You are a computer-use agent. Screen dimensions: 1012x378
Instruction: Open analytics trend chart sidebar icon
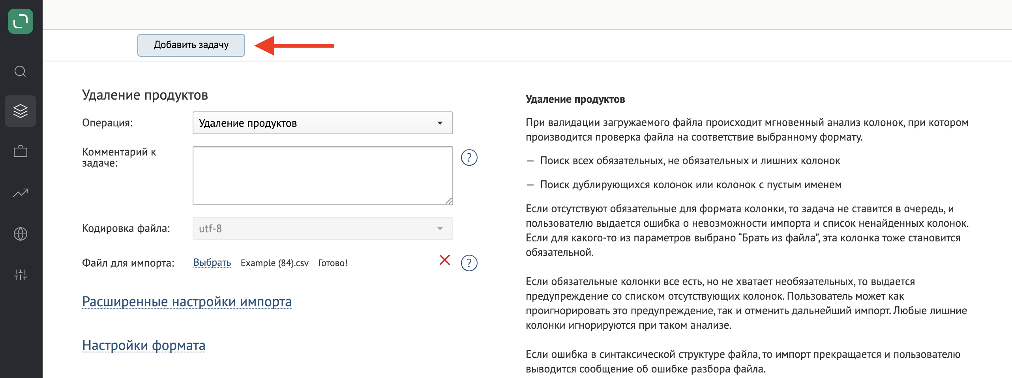(21, 193)
